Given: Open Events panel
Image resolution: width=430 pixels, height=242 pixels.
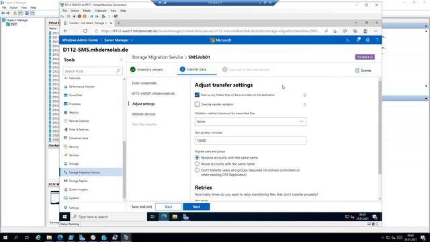Looking at the screenshot, I should pos(363,71).
